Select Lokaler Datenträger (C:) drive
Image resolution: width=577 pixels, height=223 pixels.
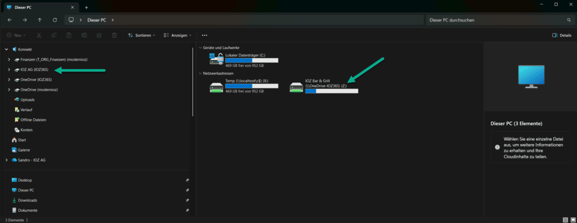[243, 60]
